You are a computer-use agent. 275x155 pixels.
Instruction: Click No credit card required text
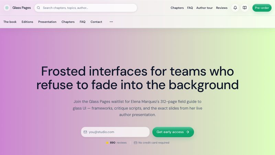pyautogui.click(x=154, y=143)
